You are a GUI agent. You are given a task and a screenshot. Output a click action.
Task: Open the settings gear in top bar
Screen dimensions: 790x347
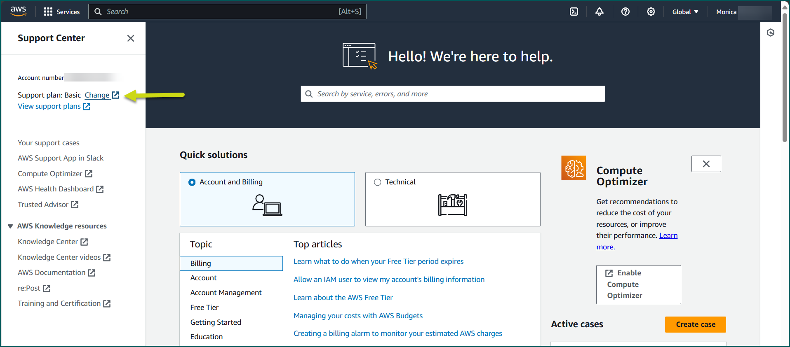(x=651, y=12)
